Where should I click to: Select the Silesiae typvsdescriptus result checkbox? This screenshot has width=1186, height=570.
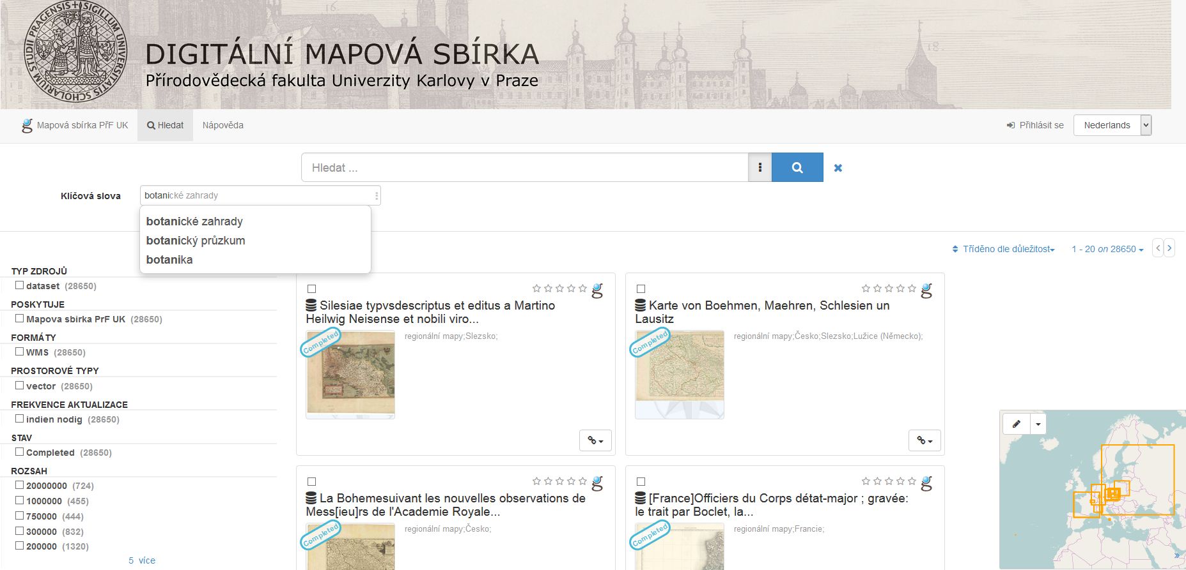[312, 289]
